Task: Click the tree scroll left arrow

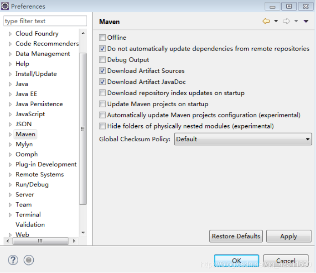Action: (x=8, y=241)
